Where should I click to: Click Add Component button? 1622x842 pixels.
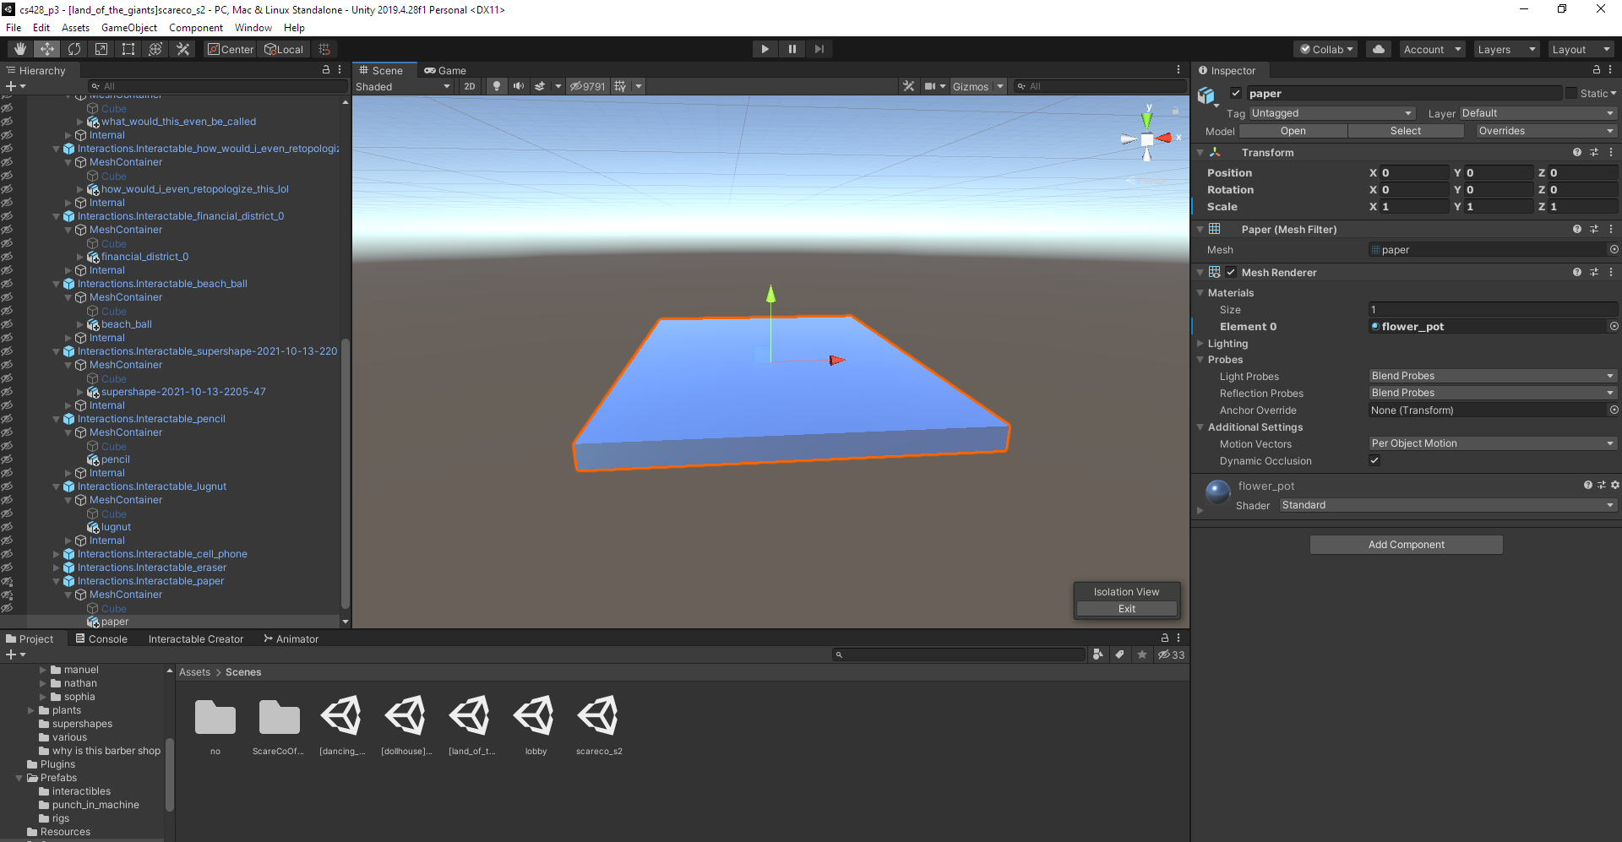(1406, 545)
